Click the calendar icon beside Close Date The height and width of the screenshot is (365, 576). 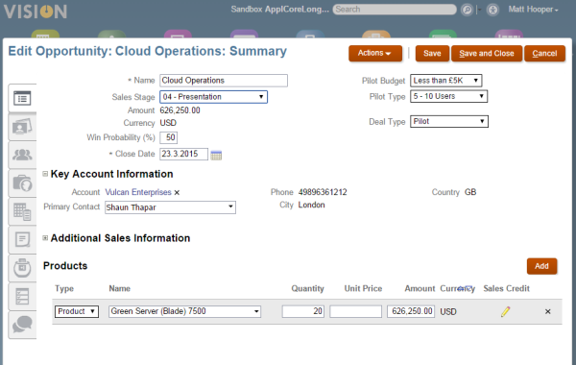216,155
